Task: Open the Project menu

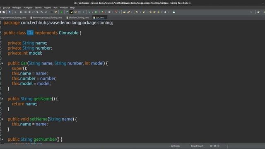Action: click(47, 7)
